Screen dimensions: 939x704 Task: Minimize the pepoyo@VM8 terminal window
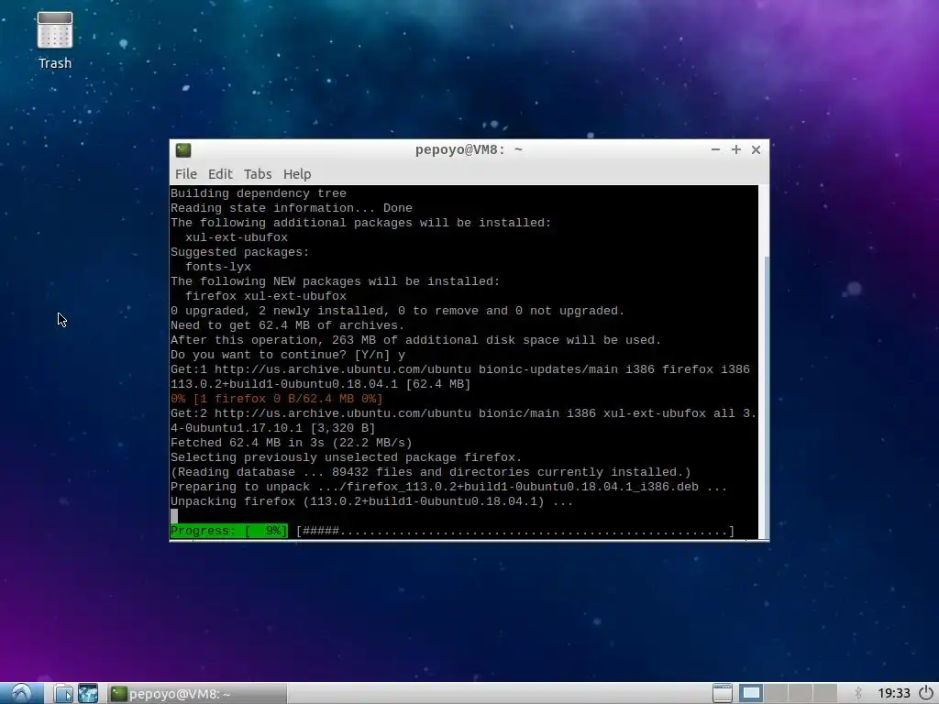[715, 149]
